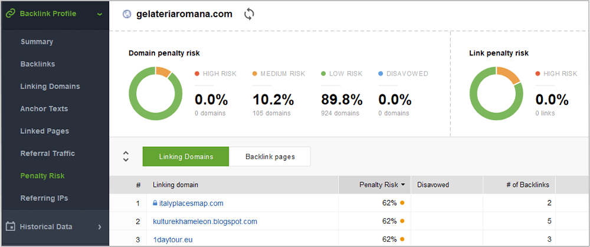The width and height of the screenshot is (590, 247).
Task: Click backlinks count 2 for italyplacesmap.com row
Action: (x=549, y=203)
